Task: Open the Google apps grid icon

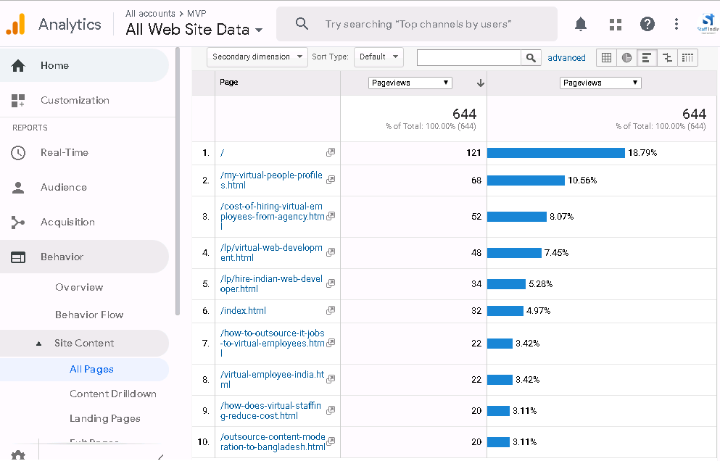Action: pyautogui.click(x=616, y=25)
